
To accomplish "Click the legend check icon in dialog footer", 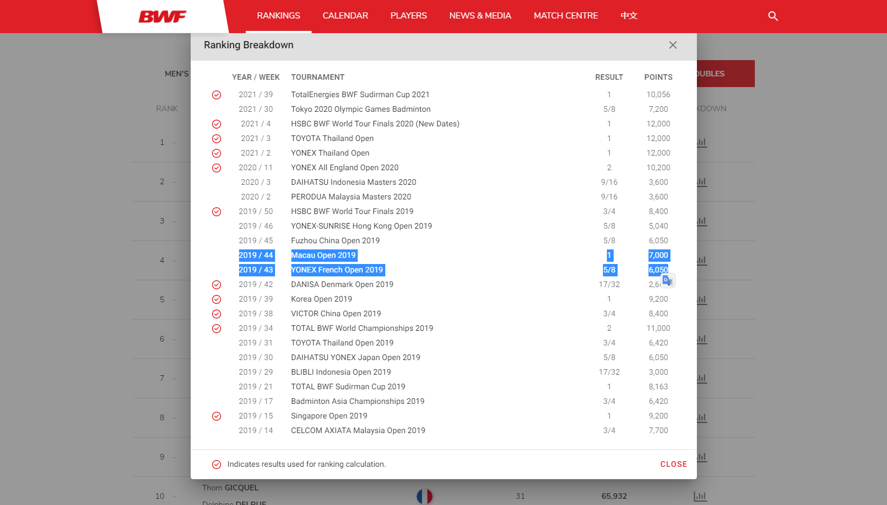I will 217,465.
